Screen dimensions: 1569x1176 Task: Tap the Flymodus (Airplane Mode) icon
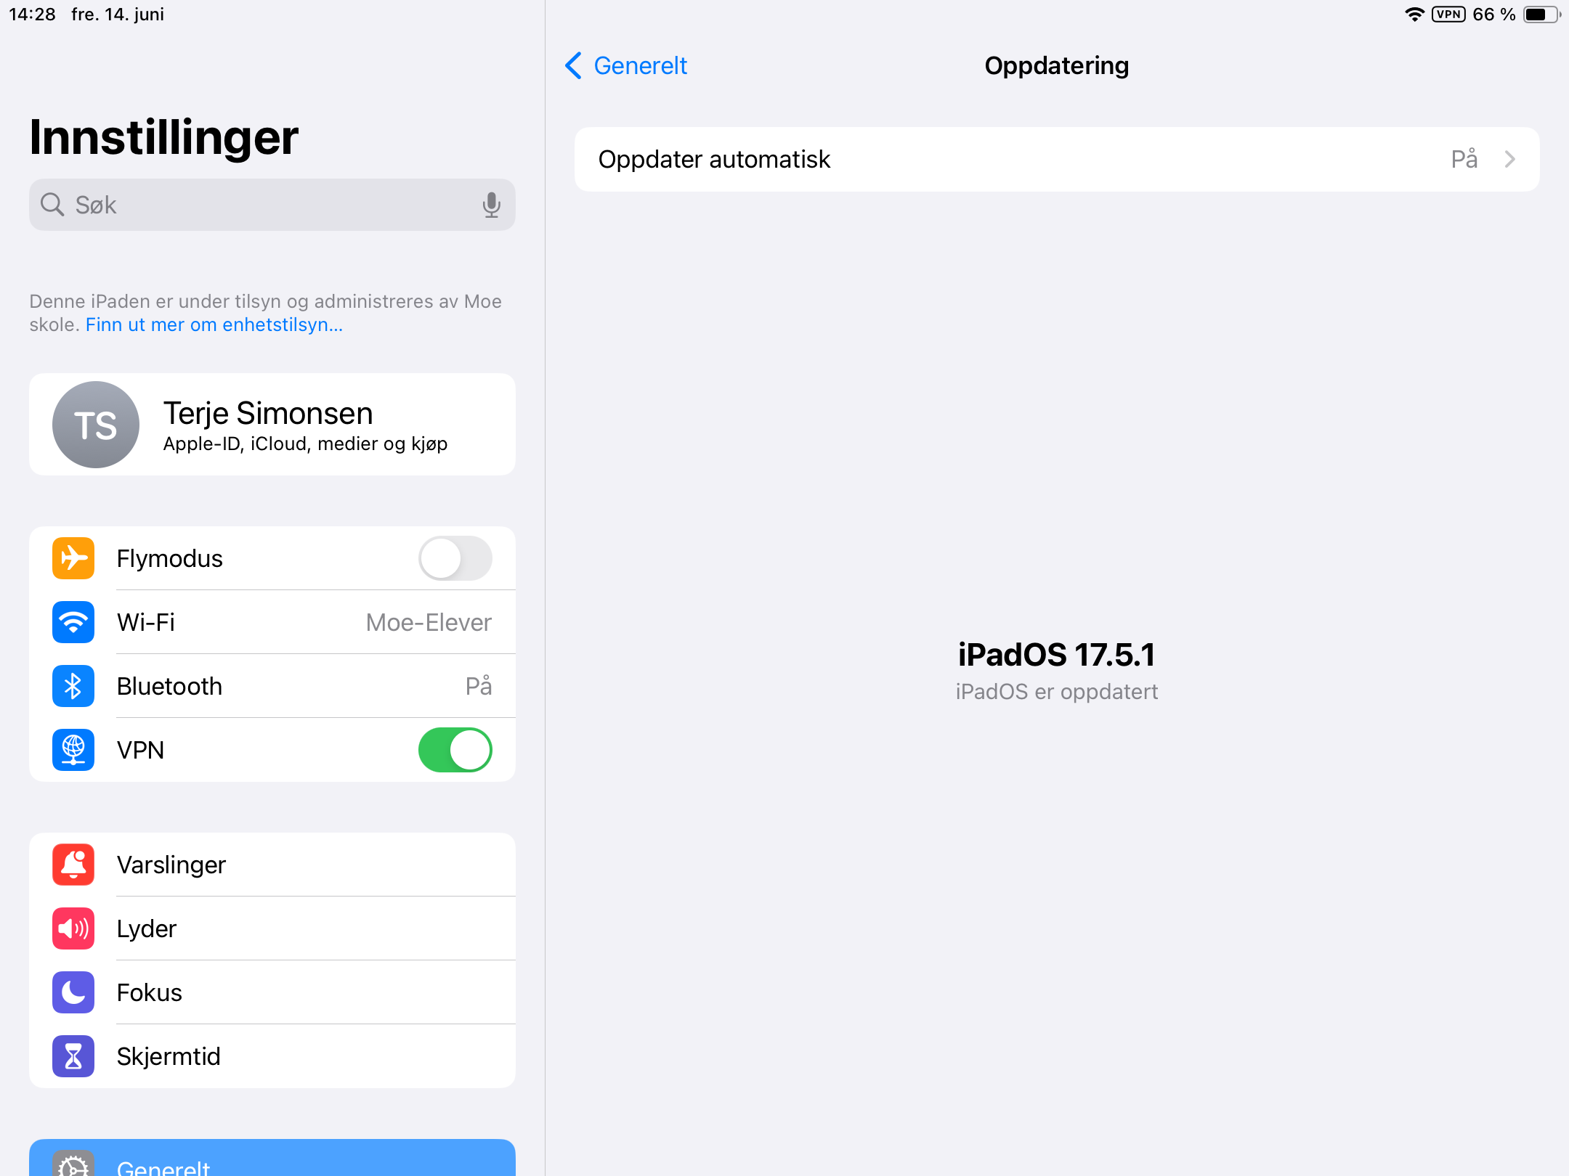(73, 558)
